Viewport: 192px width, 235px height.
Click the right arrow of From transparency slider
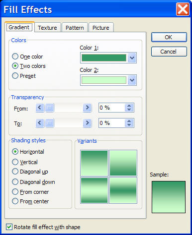(x=87, y=108)
